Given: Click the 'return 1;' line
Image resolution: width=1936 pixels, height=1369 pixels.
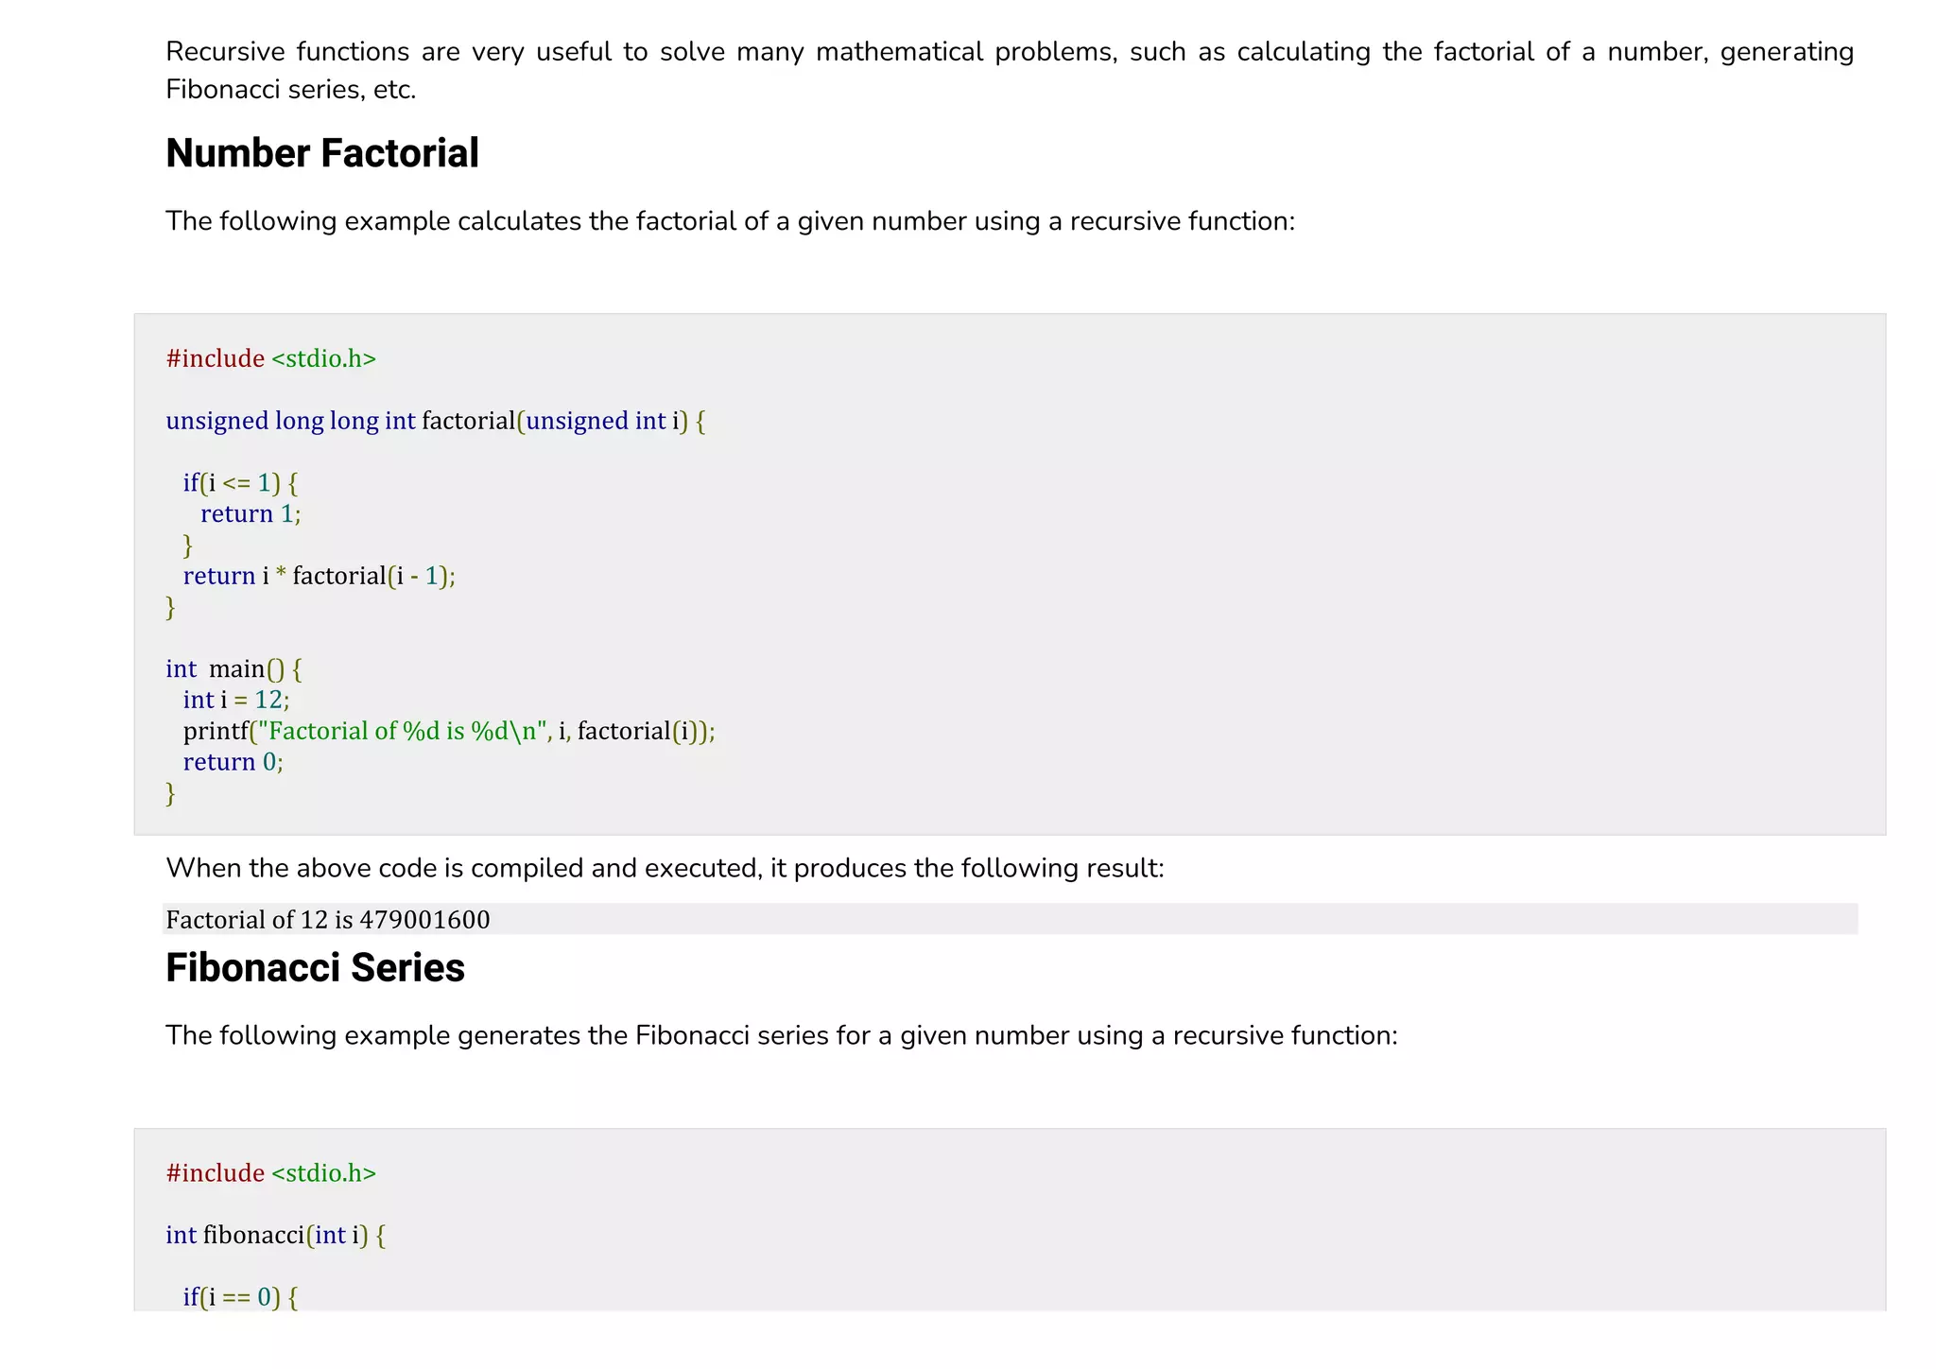Looking at the screenshot, I should [251, 513].
